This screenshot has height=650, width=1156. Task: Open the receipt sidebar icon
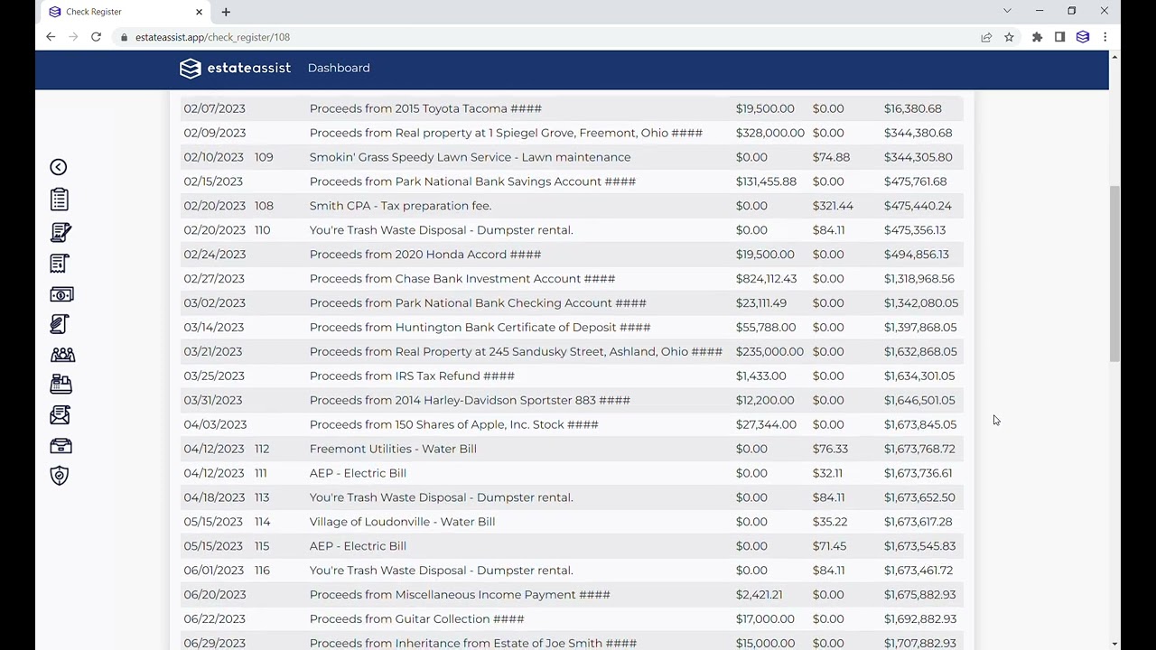tap(60, 264)
